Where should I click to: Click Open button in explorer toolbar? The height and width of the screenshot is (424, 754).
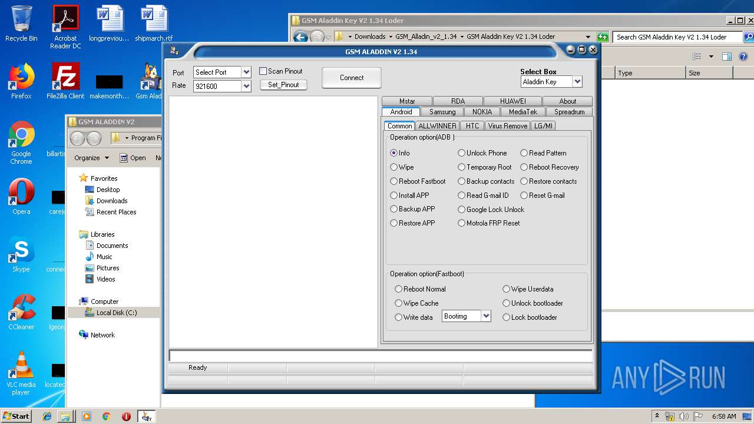coord(133,158)
